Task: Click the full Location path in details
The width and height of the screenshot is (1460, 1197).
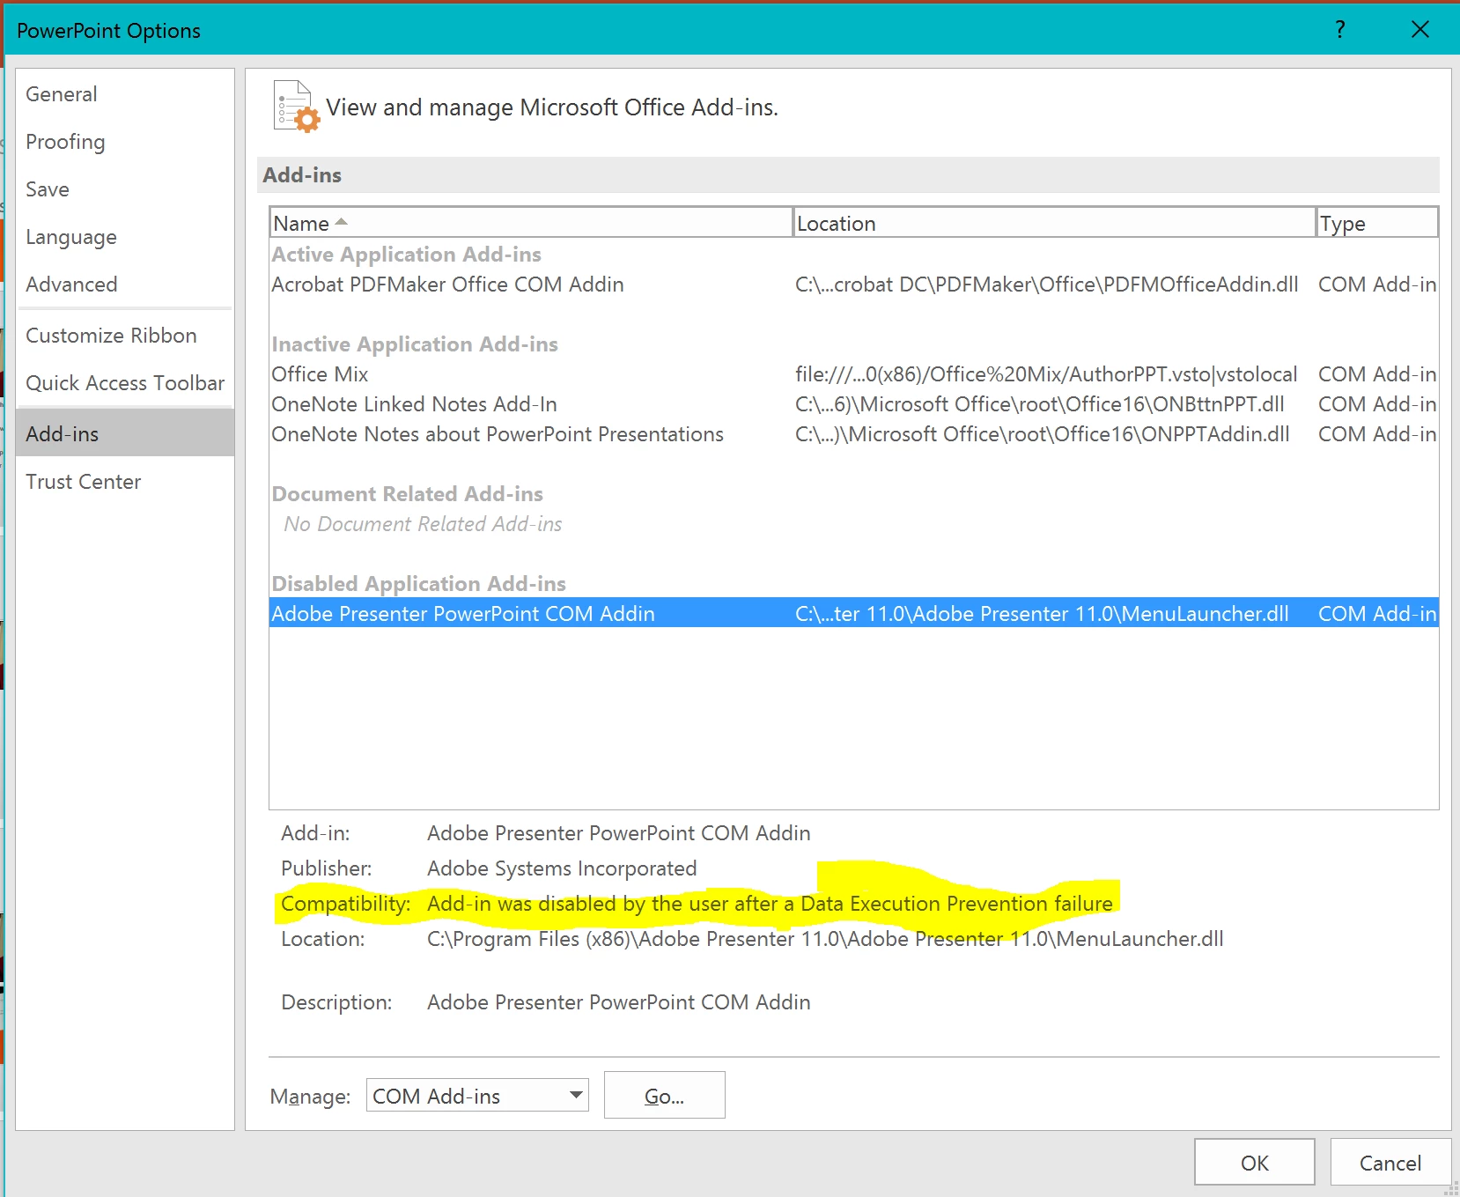Action: 825,939
